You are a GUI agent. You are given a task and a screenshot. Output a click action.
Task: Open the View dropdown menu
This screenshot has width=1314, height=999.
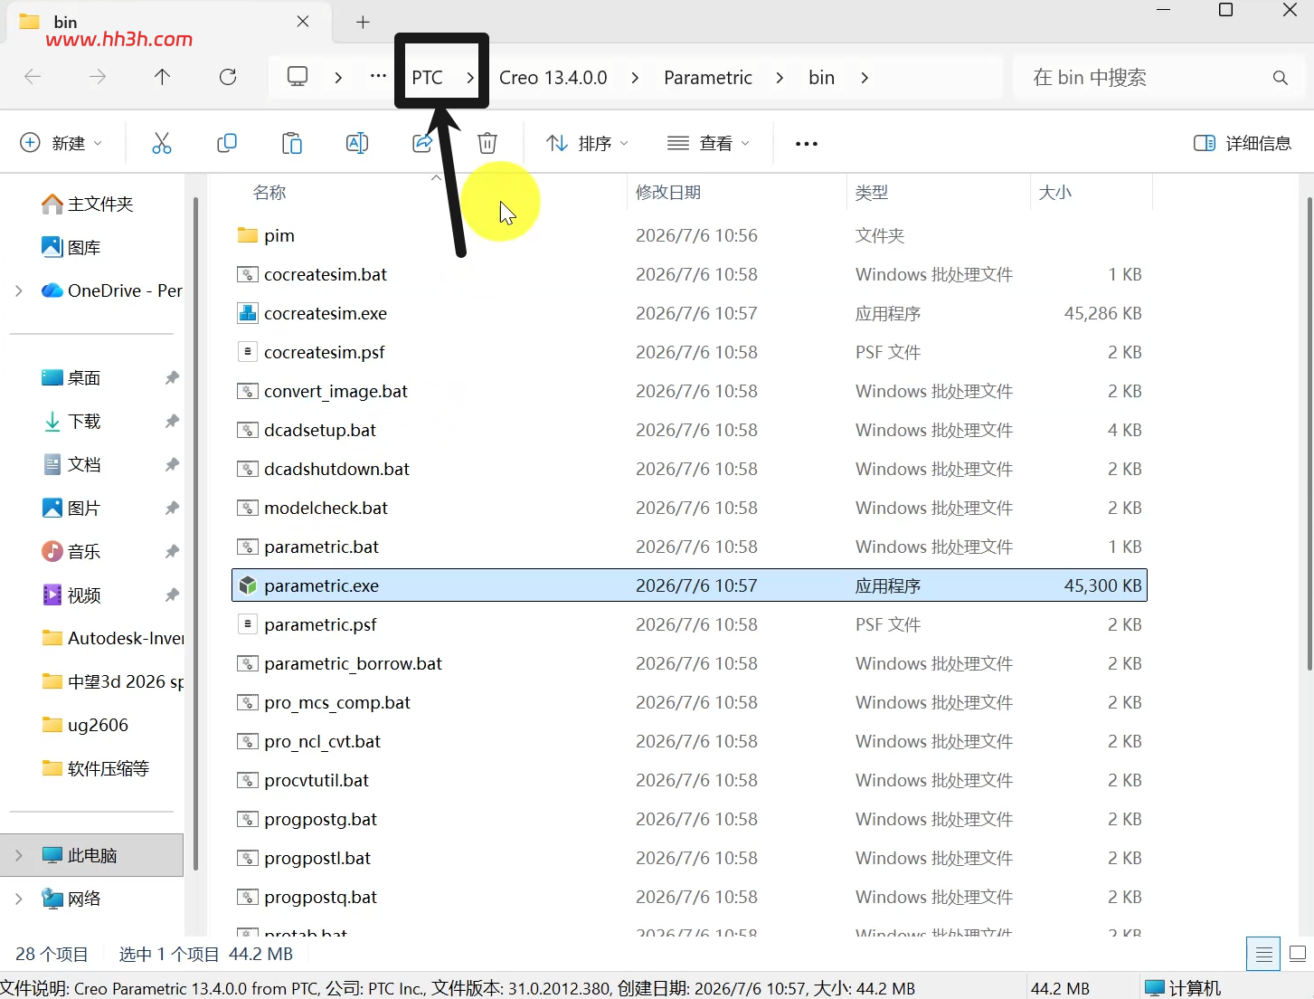pos(708,143)
